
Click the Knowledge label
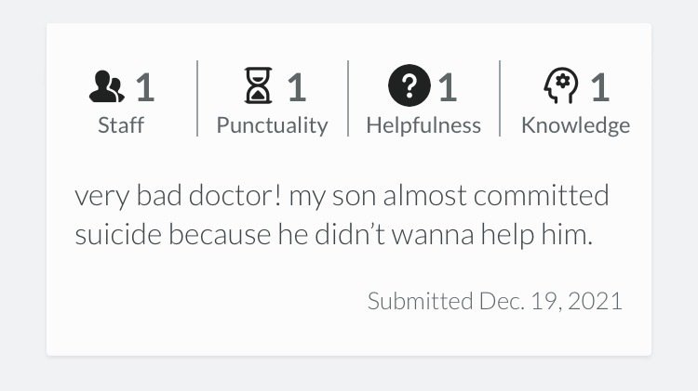pyautogui.click(x=575, y=125)
